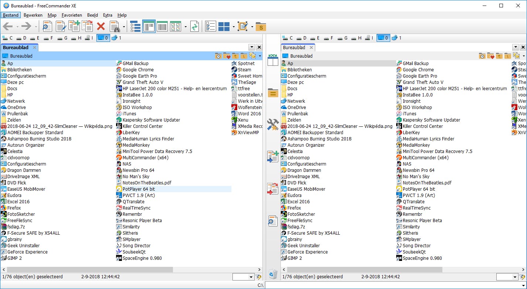Open the Extra menu
The height and width of the screenshot is (289, 527).
[108, 15]
